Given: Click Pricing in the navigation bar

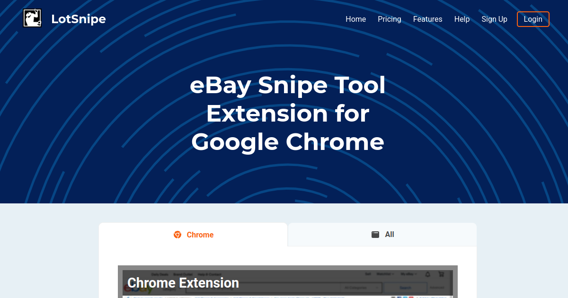Looking at the screenshot, I should [x=389, y=19].
